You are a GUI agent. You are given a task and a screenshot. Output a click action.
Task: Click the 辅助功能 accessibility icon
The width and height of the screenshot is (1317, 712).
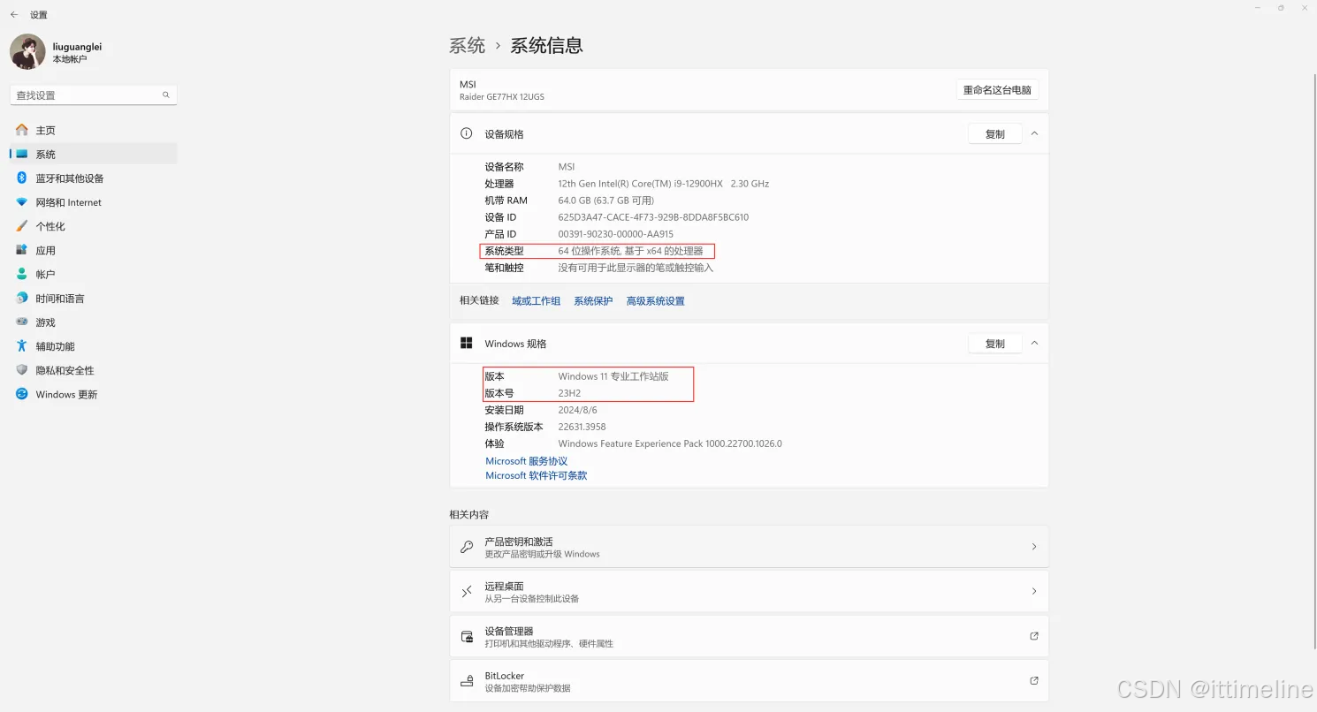point(22,346)
